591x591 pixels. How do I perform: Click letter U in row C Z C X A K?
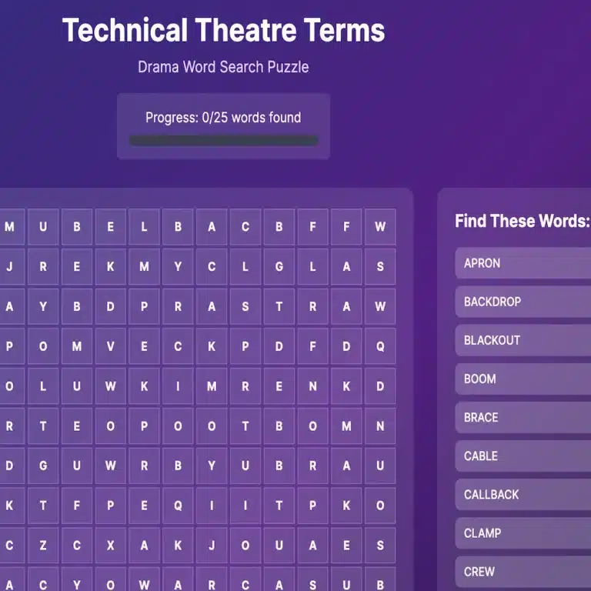pos(279,545)
